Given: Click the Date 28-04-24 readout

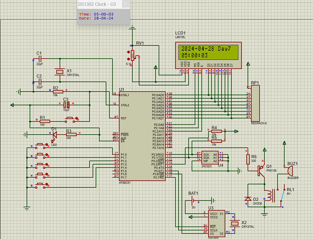Looking at the screenshot, I should (x=103, y=18).
